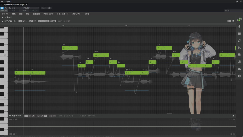This screenshot has width=243, height=137.
Task: Click the 比較 compare button
Action: coord(14,11)
